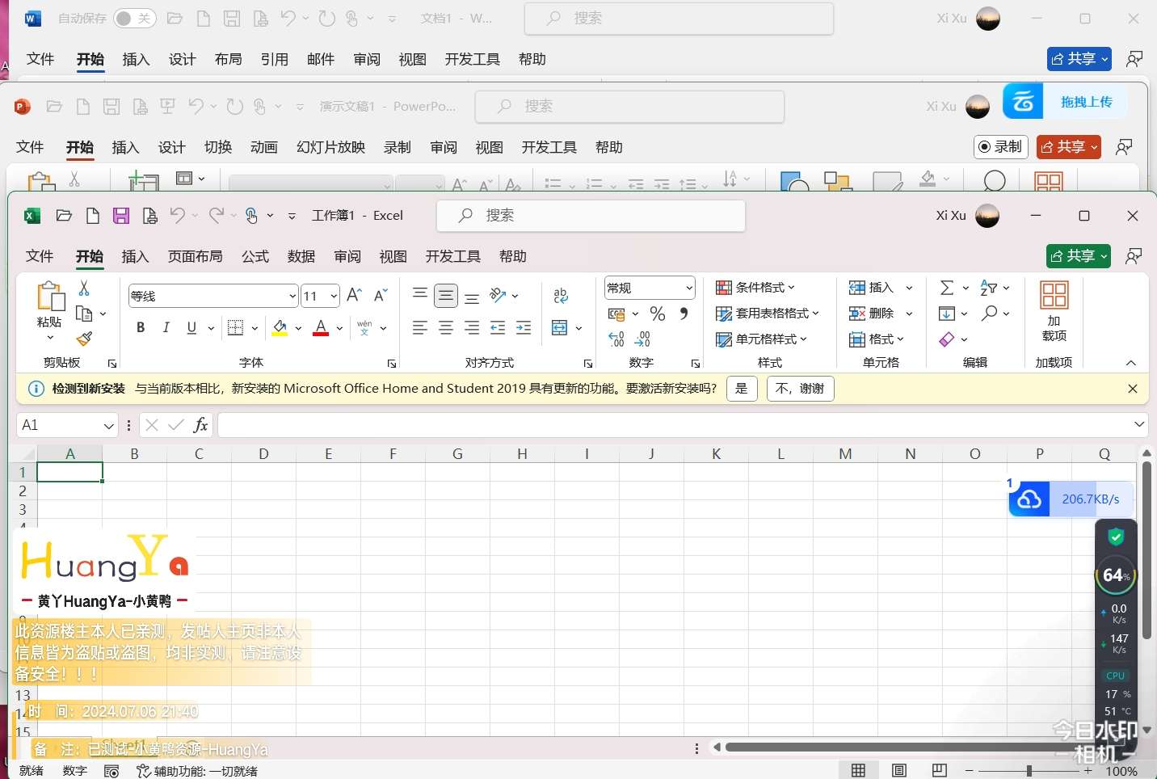Click the increase indent icon in Excel
This screenshot has height=779, width=1157.
point(524,327)
